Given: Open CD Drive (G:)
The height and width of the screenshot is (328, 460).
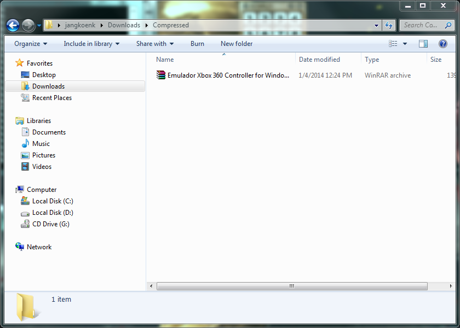Looking at the screenshot, I should (x=51, y=224).
